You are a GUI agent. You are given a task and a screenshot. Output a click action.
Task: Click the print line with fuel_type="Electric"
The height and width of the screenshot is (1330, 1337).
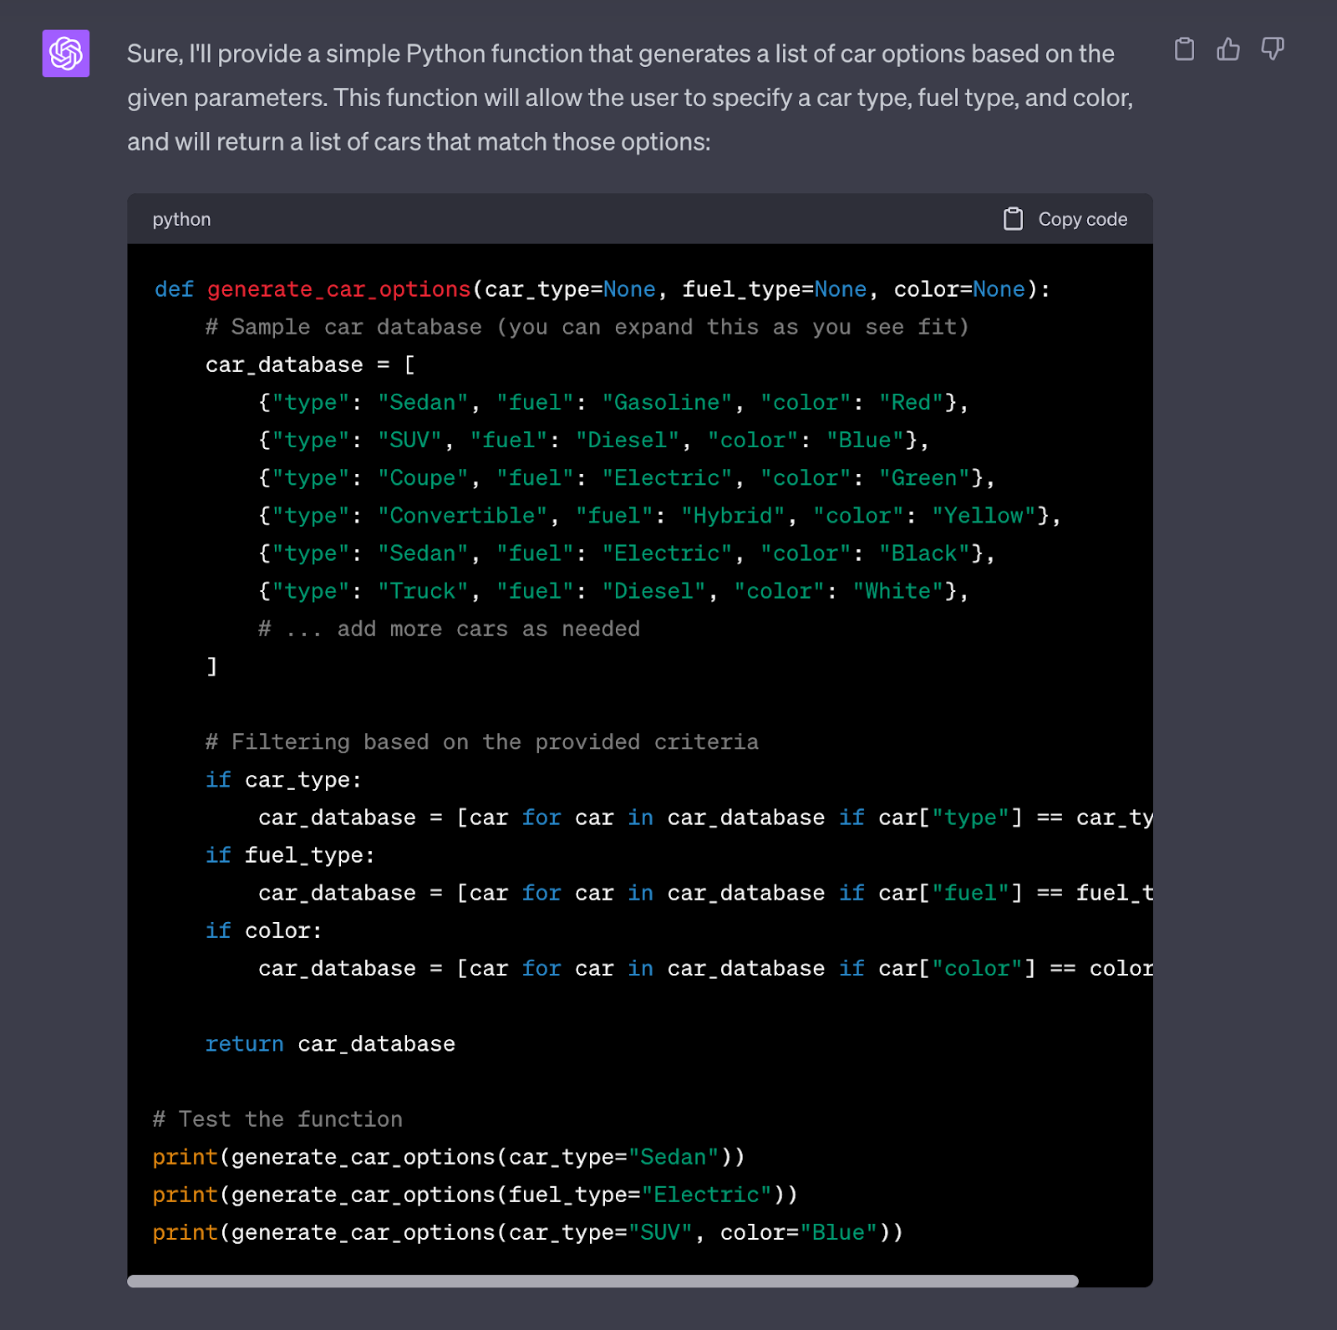coord(475,1194)
